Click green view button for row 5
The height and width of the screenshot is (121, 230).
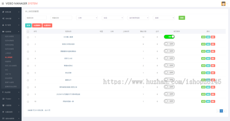tap(203, 66)
